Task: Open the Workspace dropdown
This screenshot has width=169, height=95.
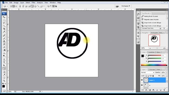Action: pos(126,6)
